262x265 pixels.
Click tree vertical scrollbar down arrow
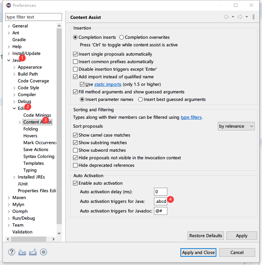tap(59, 233)
